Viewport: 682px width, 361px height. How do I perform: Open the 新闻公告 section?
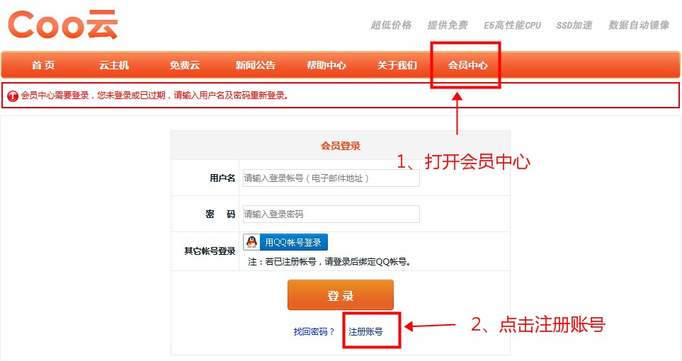tap(255, 65)
